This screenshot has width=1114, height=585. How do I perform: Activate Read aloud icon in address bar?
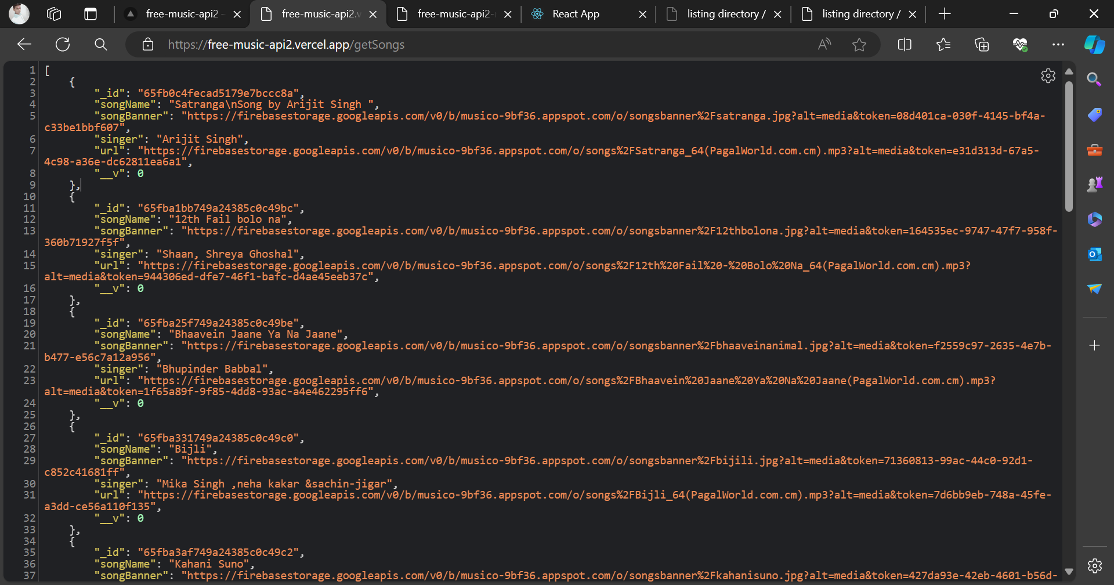click(x=824, y=45)
